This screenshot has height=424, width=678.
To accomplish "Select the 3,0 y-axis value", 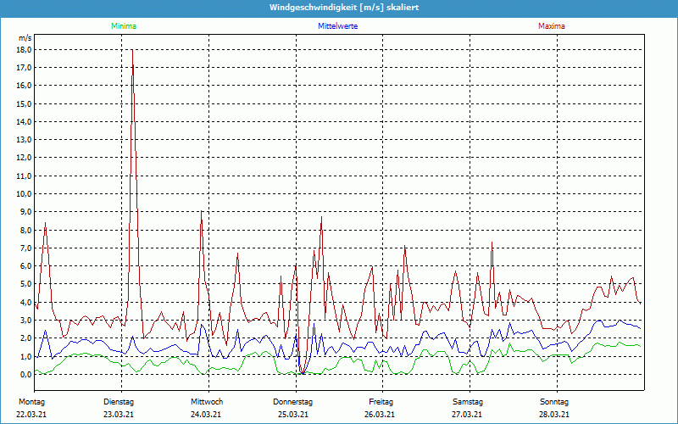I will coord(26,321).
